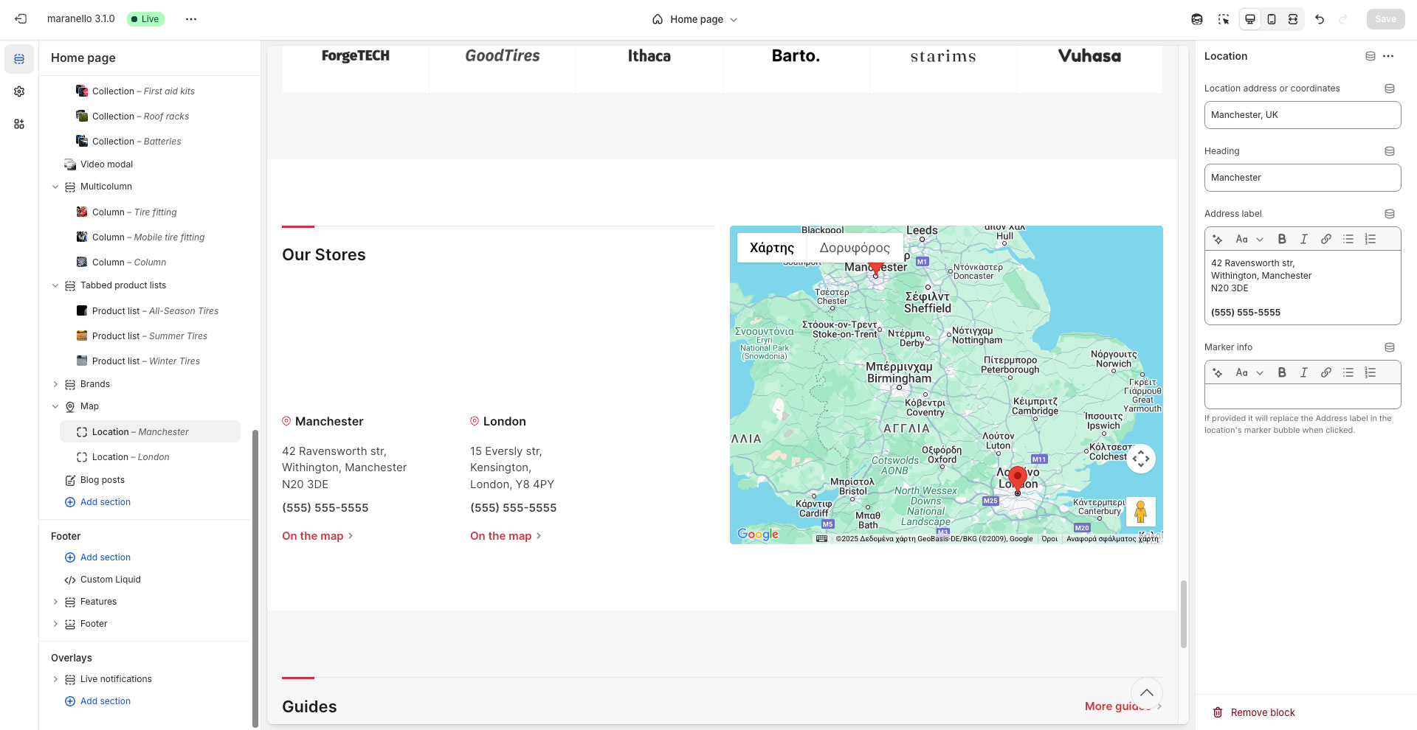Switch to fullscreen preview toggle

coord(1293,19)
